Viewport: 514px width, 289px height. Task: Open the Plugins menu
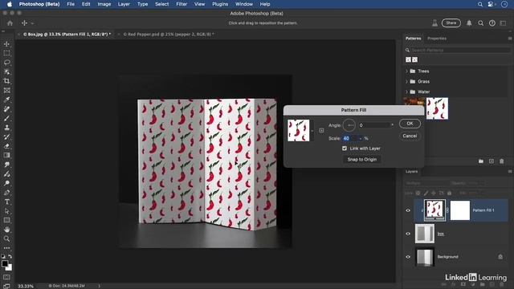coord(220,4)
